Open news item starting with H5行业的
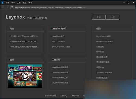 pyautogui.click(x=24, y=42)
